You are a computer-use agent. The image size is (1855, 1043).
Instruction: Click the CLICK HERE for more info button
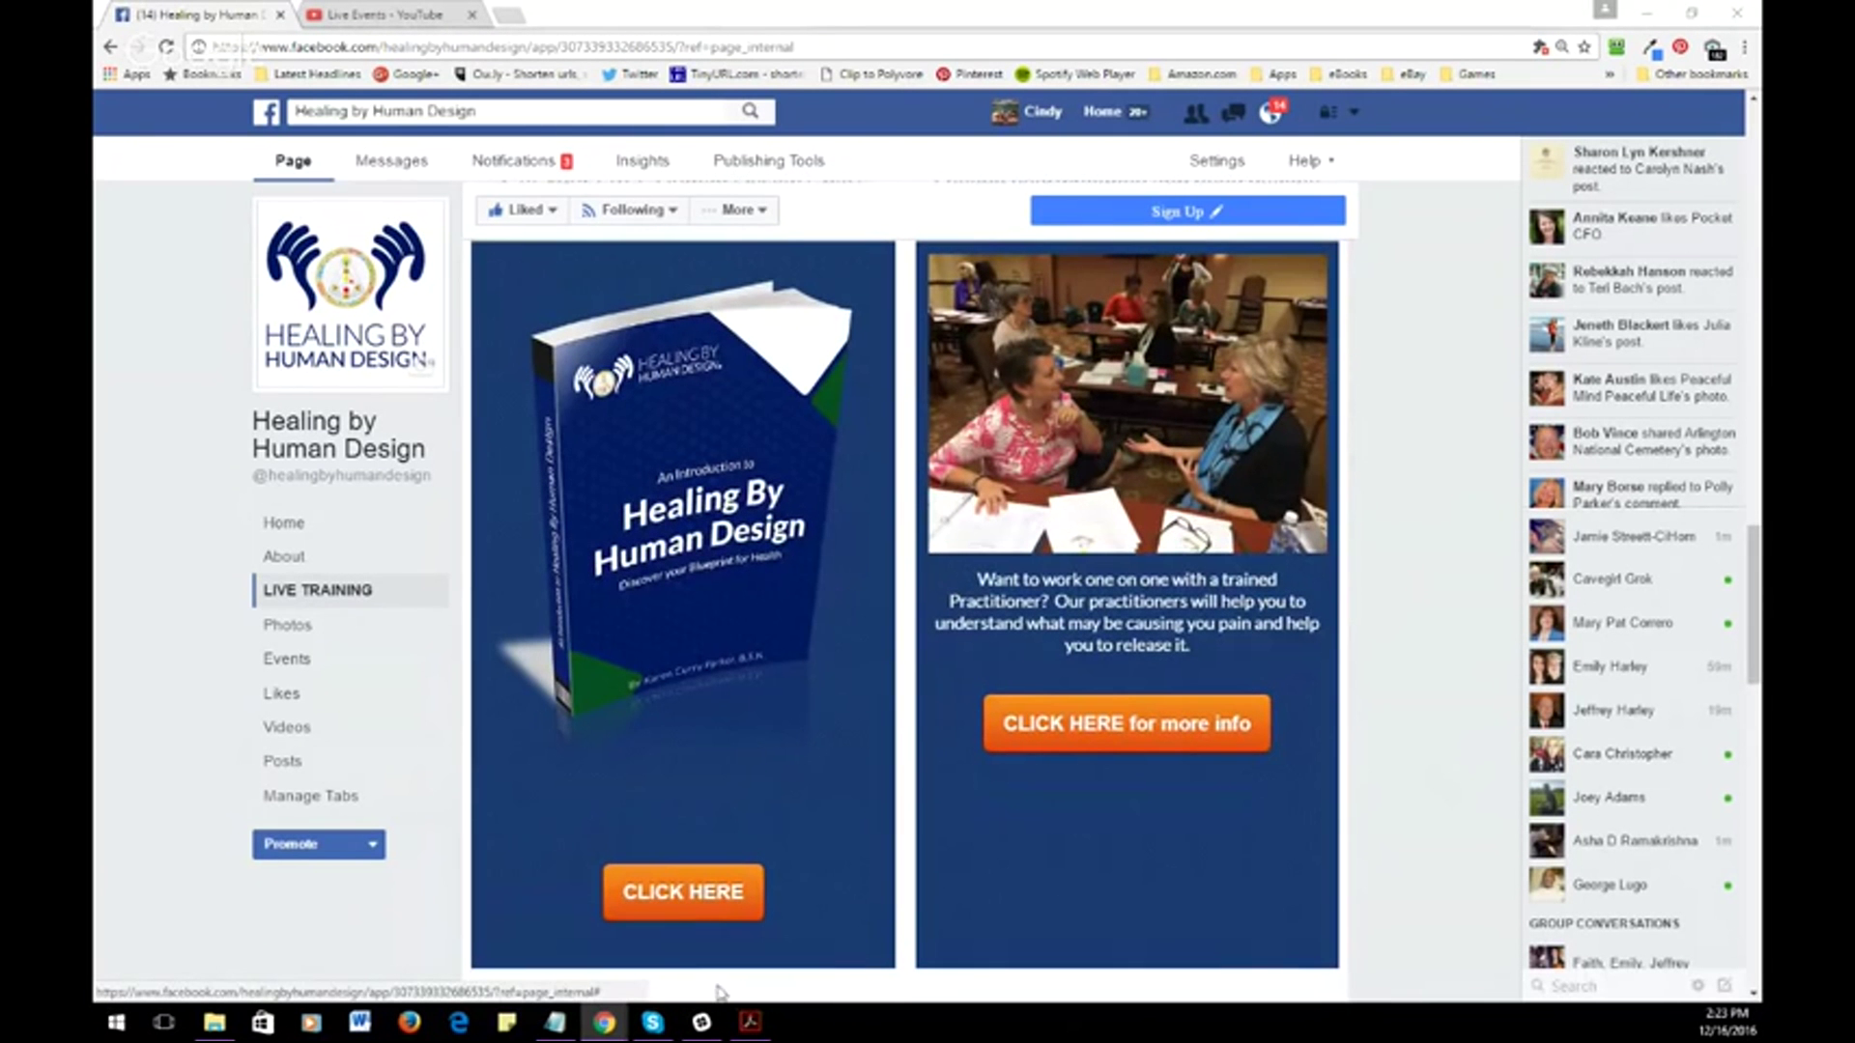tap(1127, 723)
